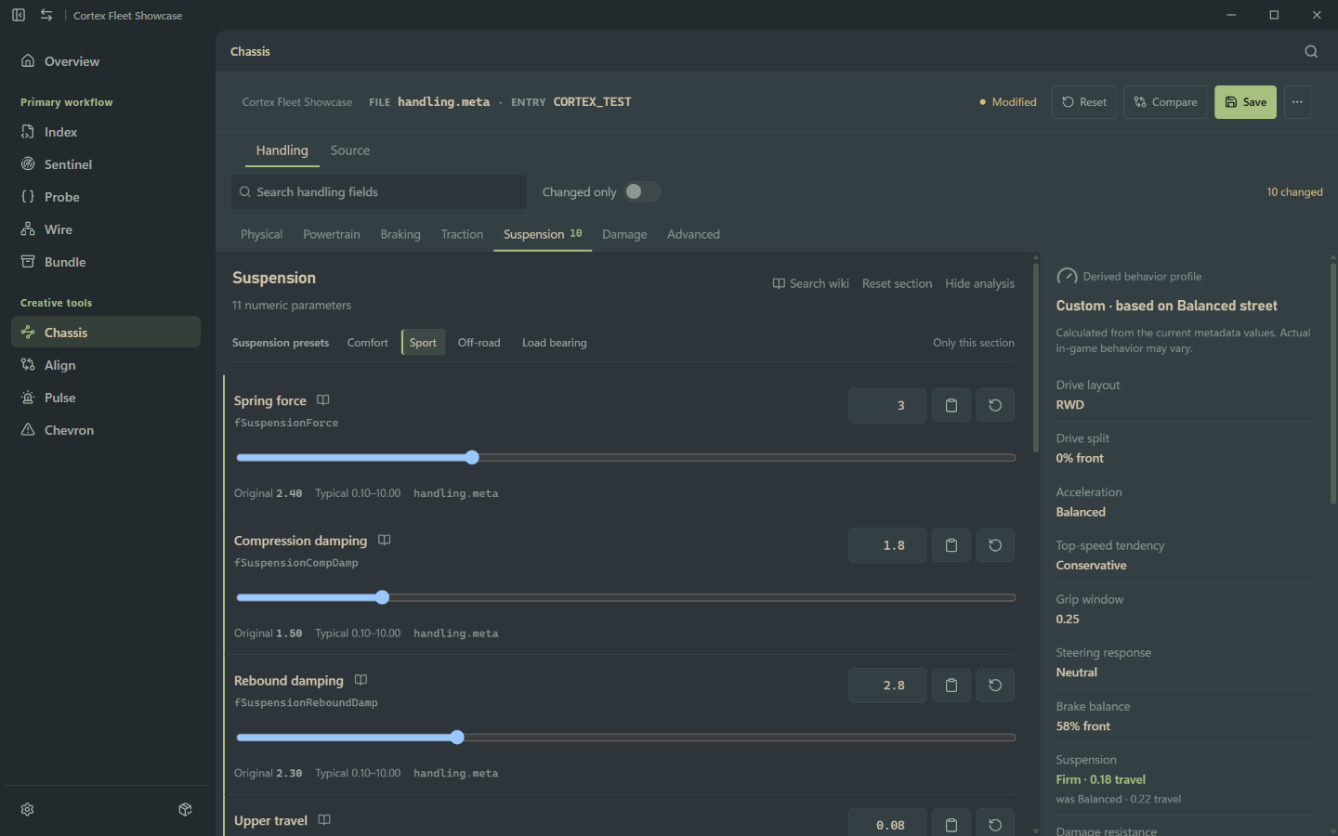Open Spring force wiki book icon
This screenshot has height=836, width=1338.
pos(323,400)
